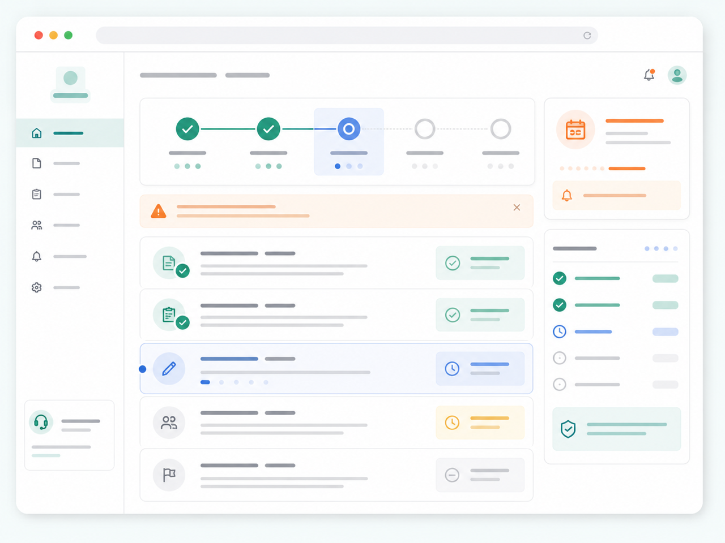Click the blue clock checklist item
Image resolution: width=725 pixels, height=543 pixels.
click(x=560, y=331)
